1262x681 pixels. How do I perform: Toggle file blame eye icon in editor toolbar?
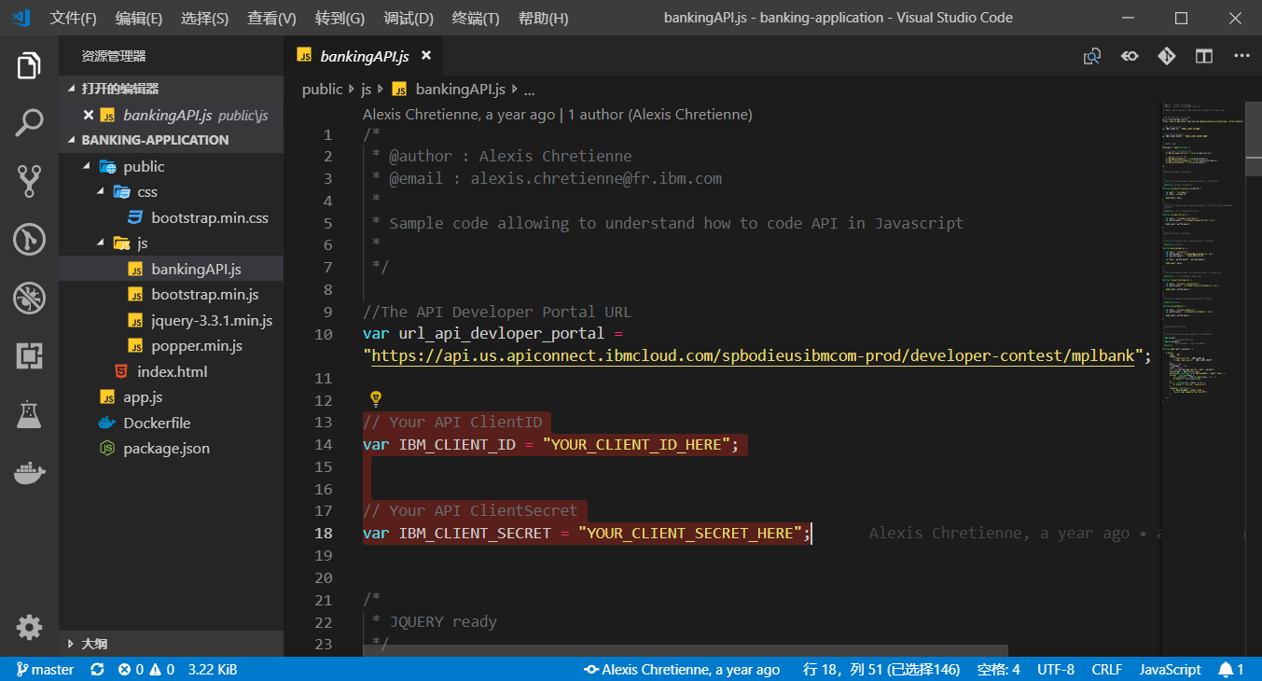[x=1130, y=56]
